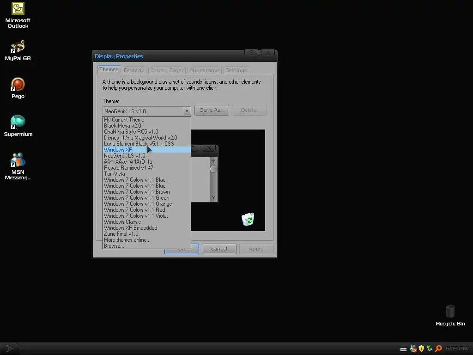Click the sample window close button in preview
The height and width of the screenshot is (355, 473).
tap(208, 148)
